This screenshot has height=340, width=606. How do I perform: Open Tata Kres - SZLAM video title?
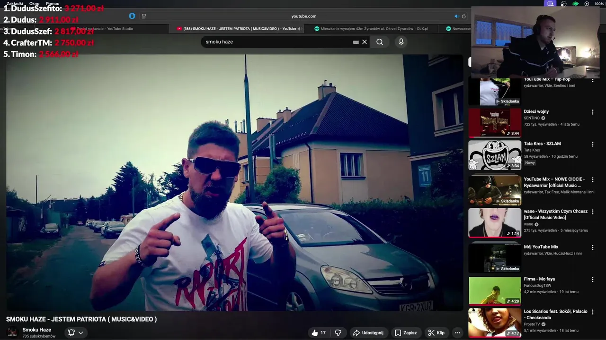pos(542,144)
